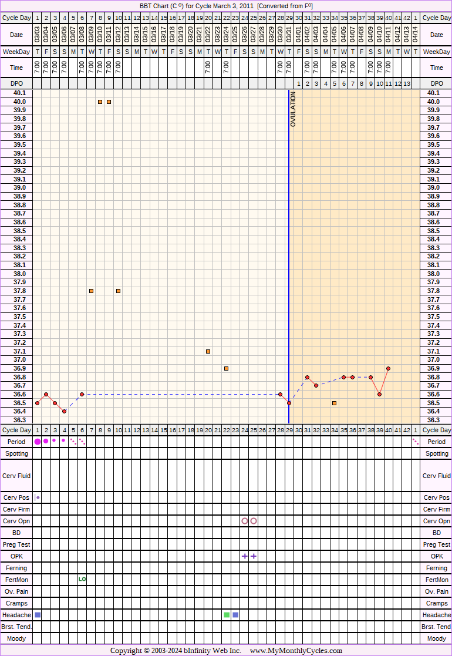This screenshot has height=656, width=452.
Task: Select the lowest red temperature point on cycle day 4
Action: pyautogui.click(x=64, y=411)
